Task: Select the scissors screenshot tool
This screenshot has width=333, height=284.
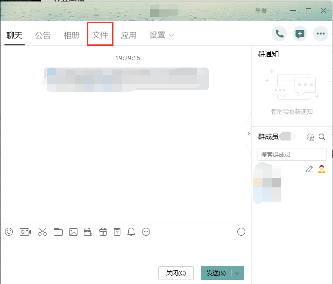Action: [42, 232]
